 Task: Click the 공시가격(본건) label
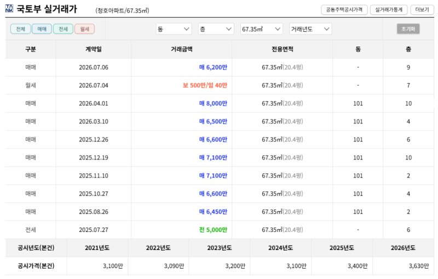(x=36, y=266)
